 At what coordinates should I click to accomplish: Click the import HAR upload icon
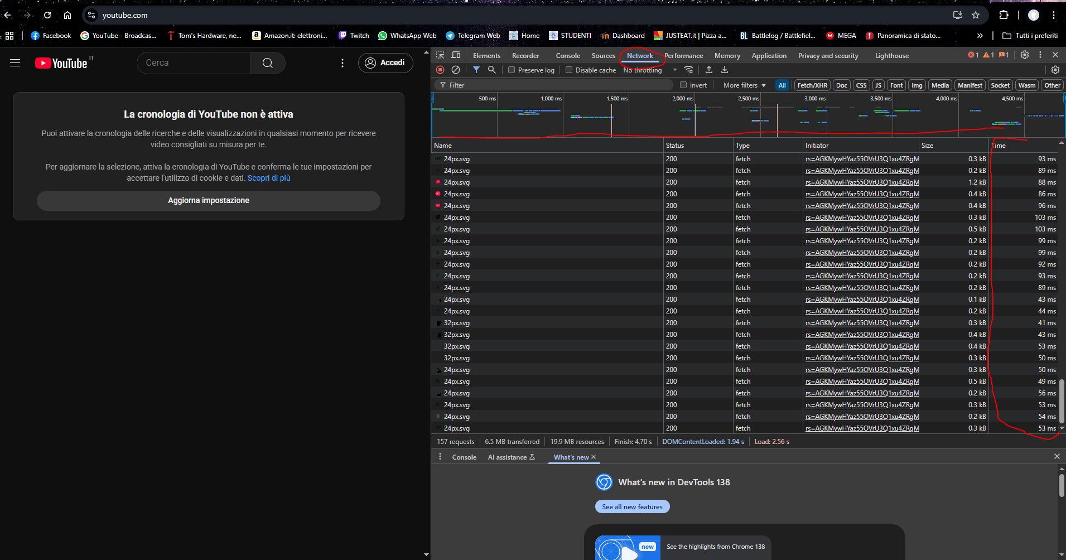tap(709, 70)
